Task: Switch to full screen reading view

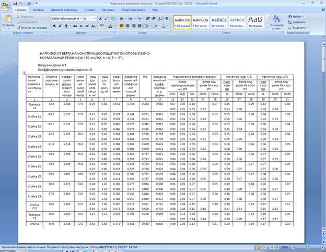Action: tap(263, 247)
